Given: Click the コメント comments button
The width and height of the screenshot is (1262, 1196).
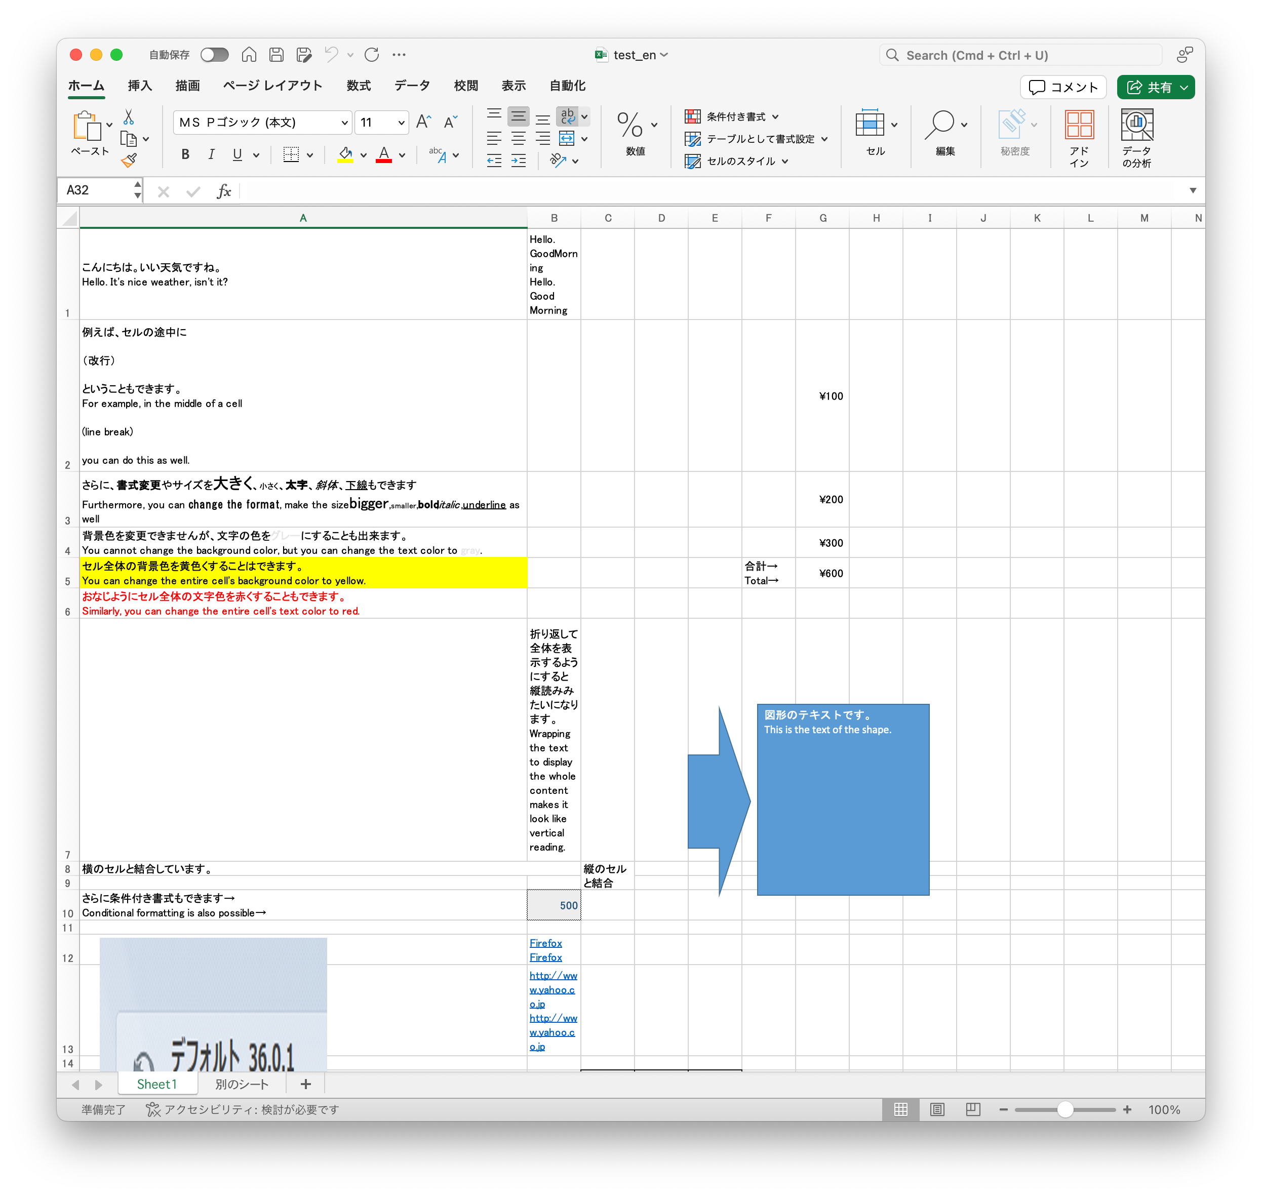Looking at the screenshot, I should (x=1063, y=87).
